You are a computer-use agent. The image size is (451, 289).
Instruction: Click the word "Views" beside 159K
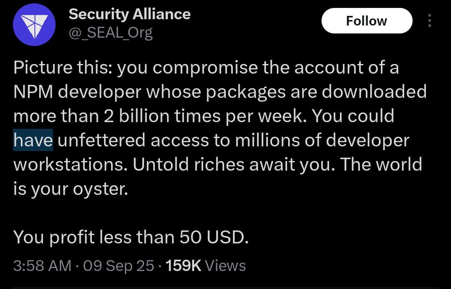225,266
